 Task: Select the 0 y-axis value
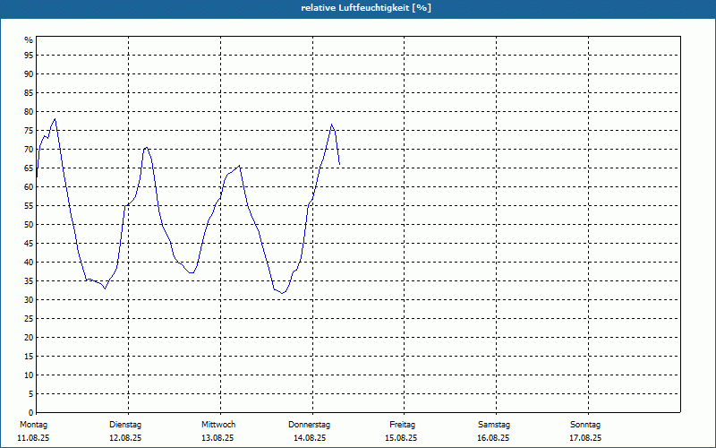[x=31, y=413]
